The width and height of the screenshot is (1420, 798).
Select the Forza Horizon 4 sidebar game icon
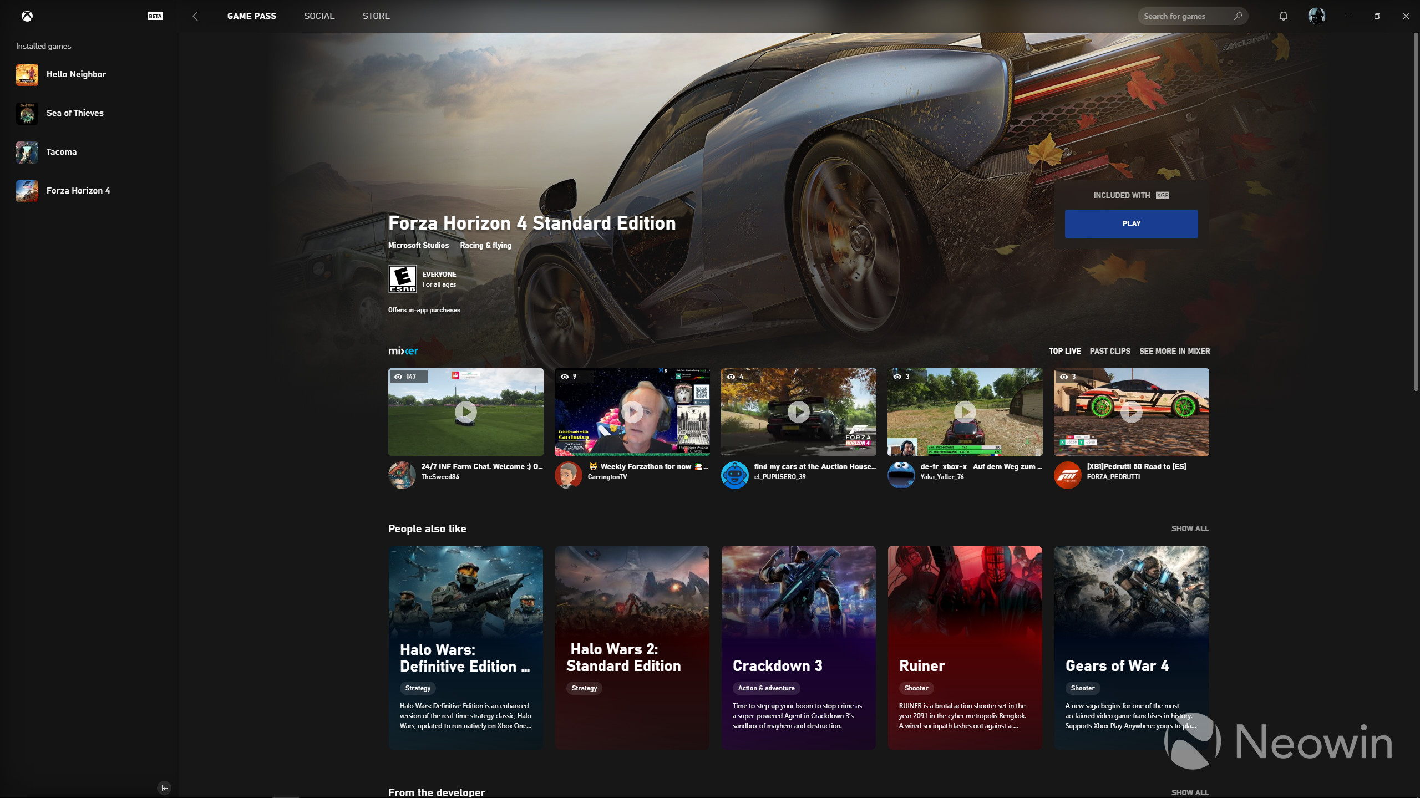tap(26, 190)
